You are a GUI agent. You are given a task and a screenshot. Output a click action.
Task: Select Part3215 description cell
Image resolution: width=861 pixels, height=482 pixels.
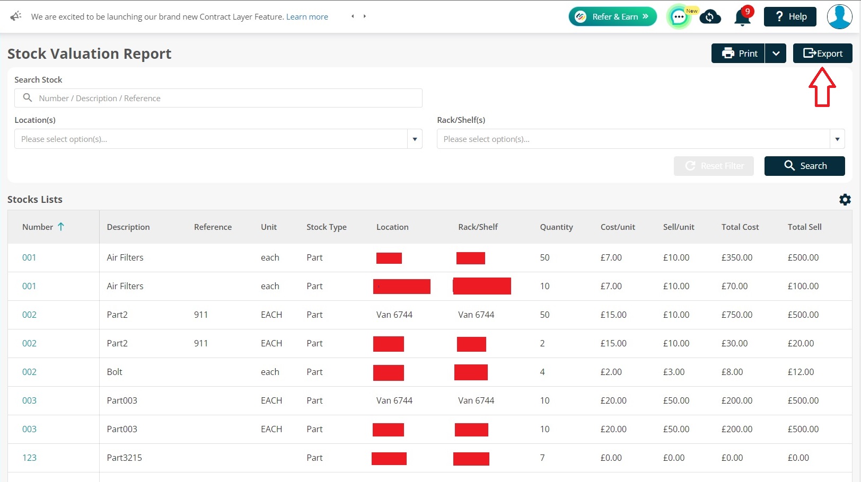124,458
